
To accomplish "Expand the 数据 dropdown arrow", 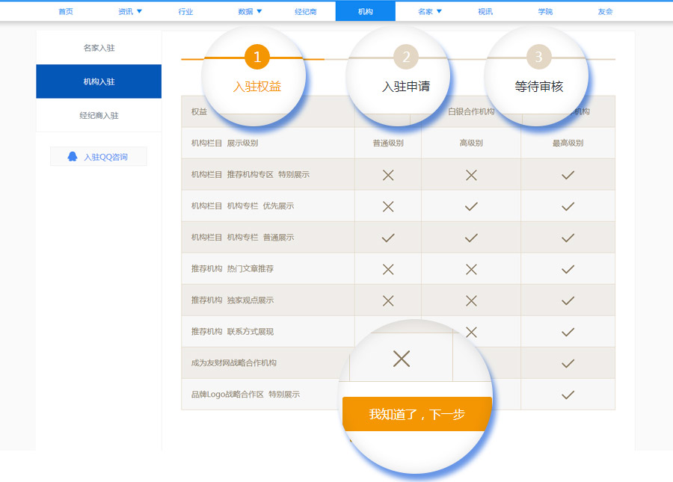I will [259, 11].
